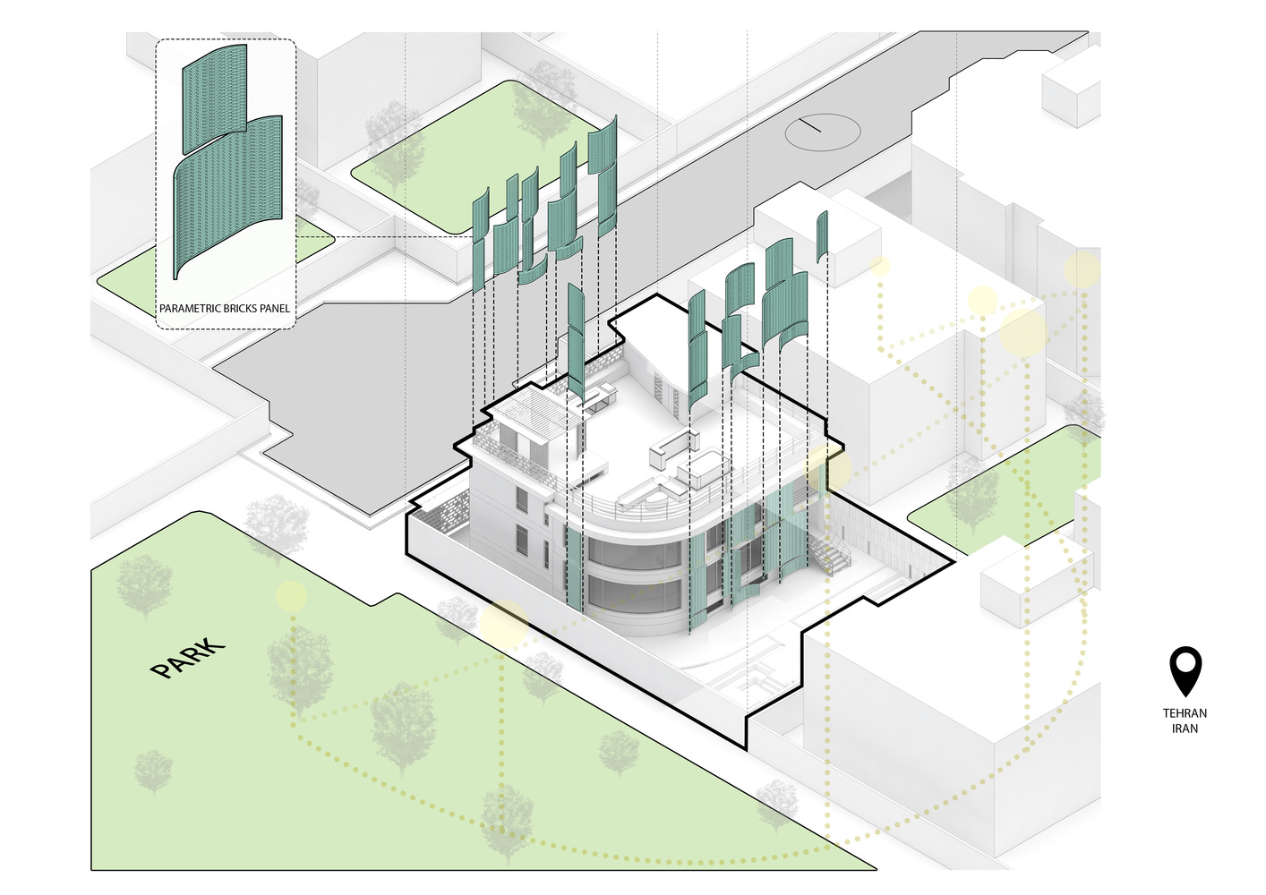
Task: Click the north arrow compass circle
Action: click(x=823, y=132)
